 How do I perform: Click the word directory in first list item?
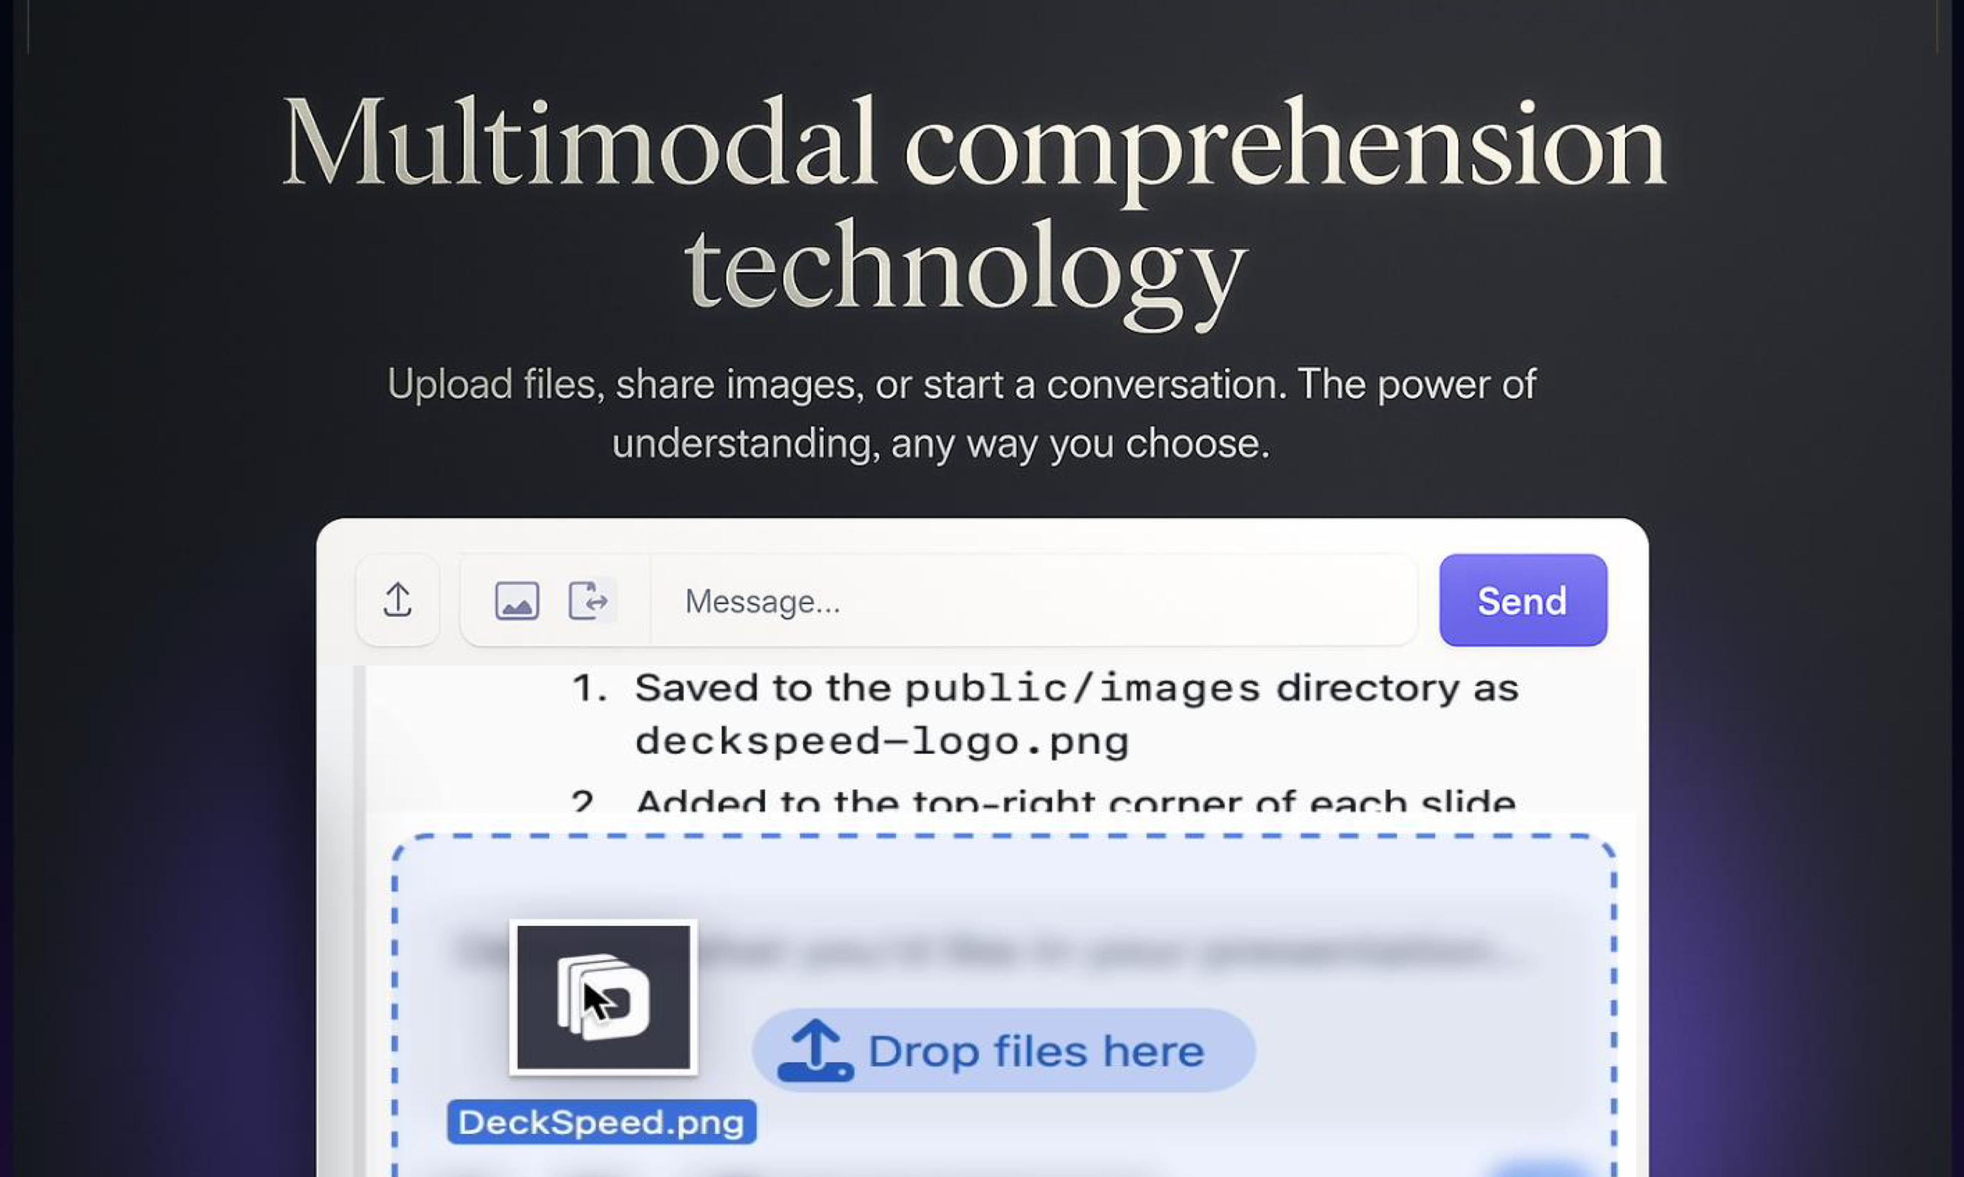[1368, 688]
